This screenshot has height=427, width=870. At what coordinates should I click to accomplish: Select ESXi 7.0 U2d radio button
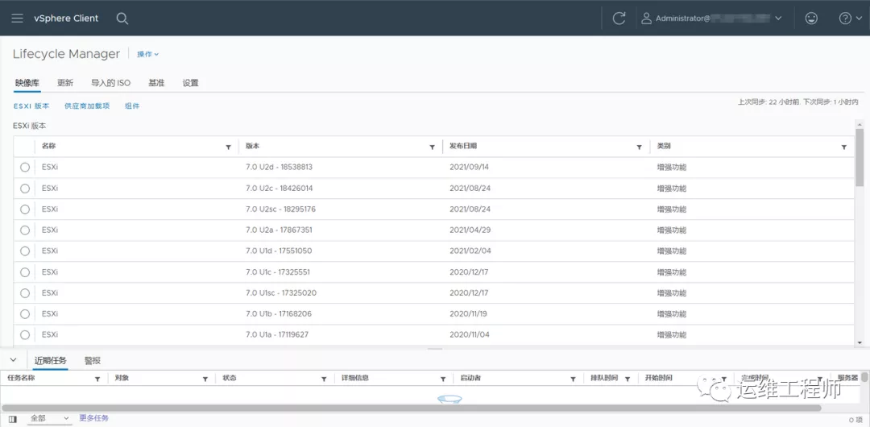point(25,168)
